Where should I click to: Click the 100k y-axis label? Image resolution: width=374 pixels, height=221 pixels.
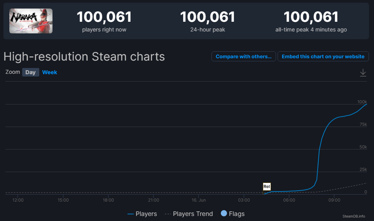pyautogui.click(x=362, y=102)
